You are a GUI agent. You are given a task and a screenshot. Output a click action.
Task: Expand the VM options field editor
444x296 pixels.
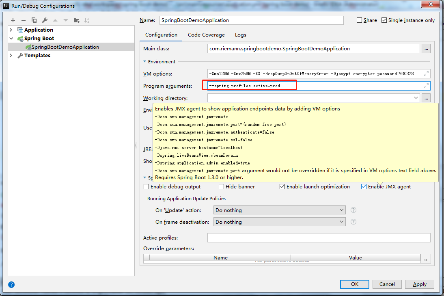426,73
